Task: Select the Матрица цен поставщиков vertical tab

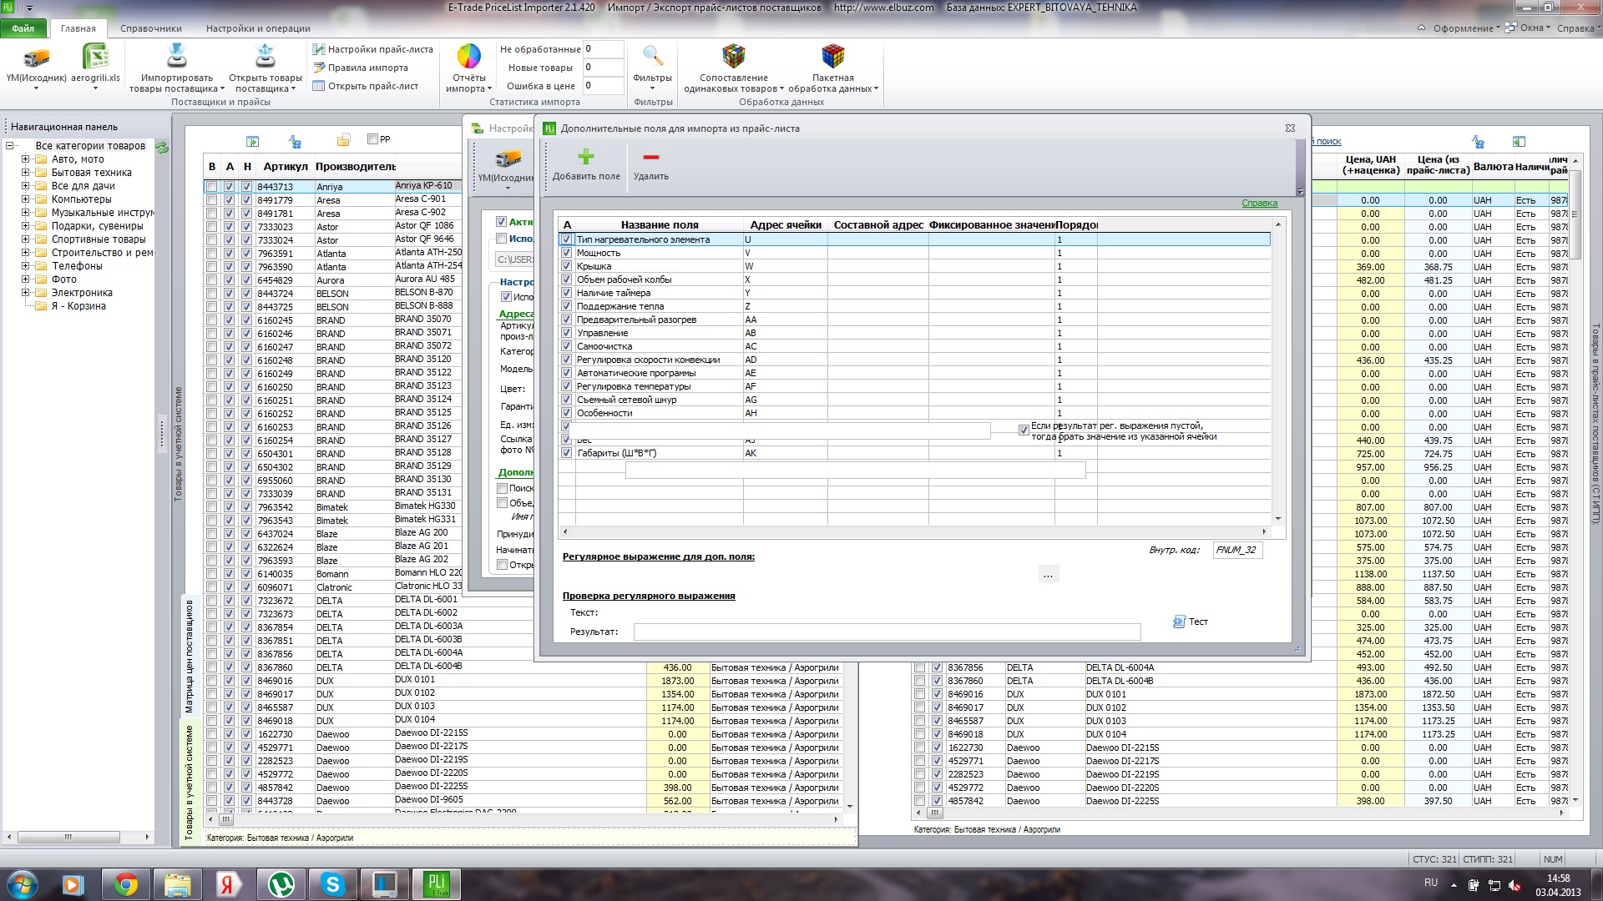Action: [x=190, y=656]
